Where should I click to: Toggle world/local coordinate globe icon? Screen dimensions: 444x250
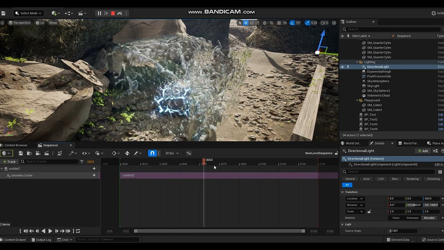click(x=265, y=23)
